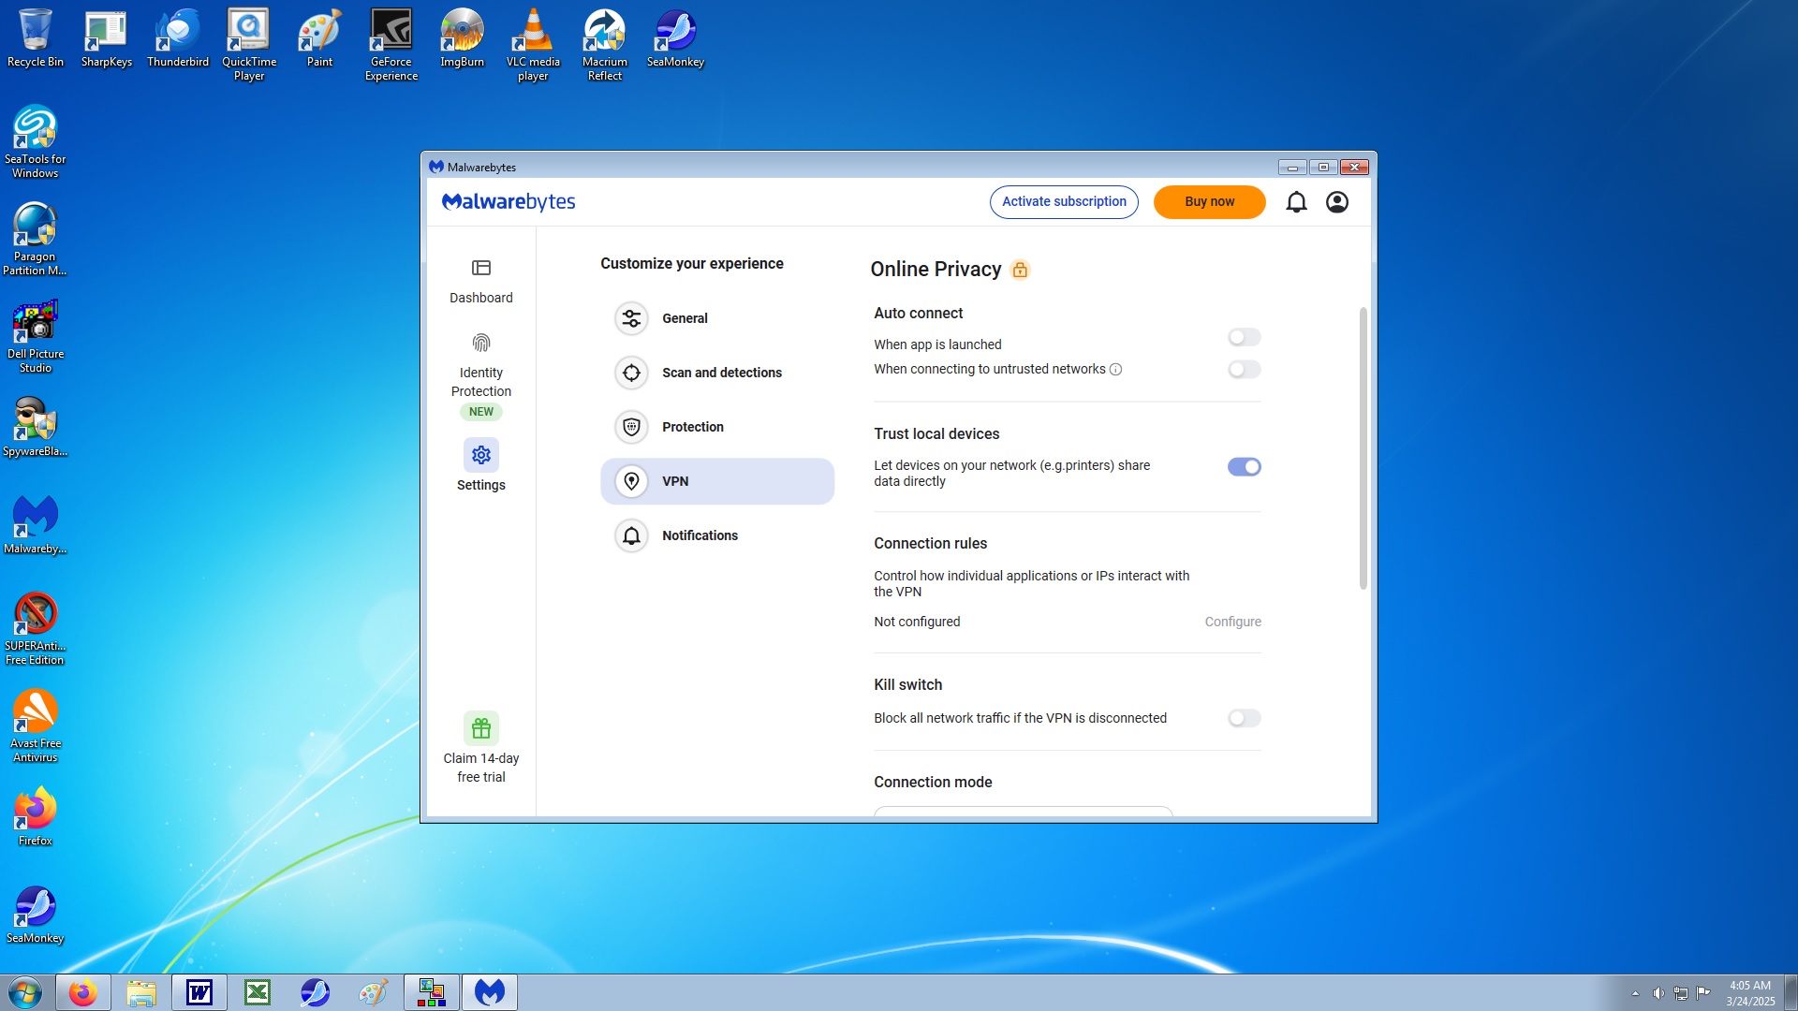The height and width of the screenshot is (1011, 1798).
Task: Select QuickTime Player desktop icon
Action: 249,45
